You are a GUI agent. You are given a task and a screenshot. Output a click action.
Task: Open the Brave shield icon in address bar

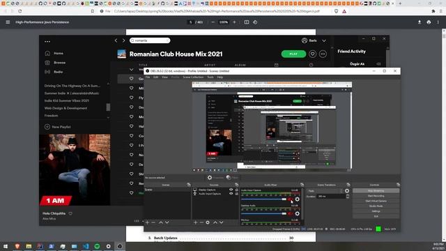pos(336,11)
